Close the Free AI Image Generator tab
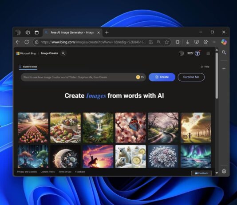The image size is (237, 205). click(x=99, y=33)
